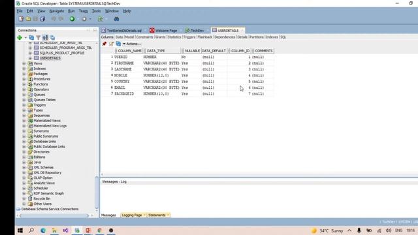This screenshot has height=235, width=418.
Task: Expand the USERDETAILS table node
Action: [30, 58]
